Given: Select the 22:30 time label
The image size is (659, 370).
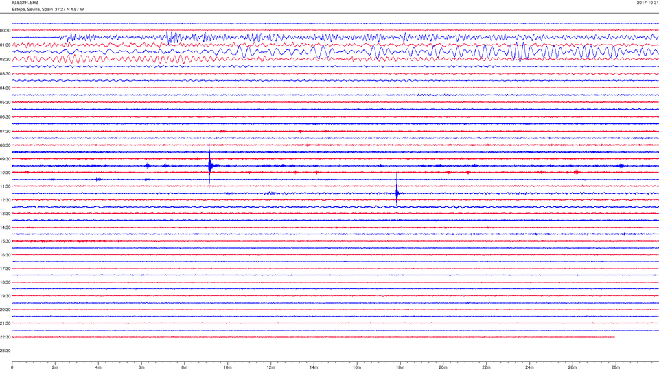Looking at the screenshot, I should tap(5, 337).
